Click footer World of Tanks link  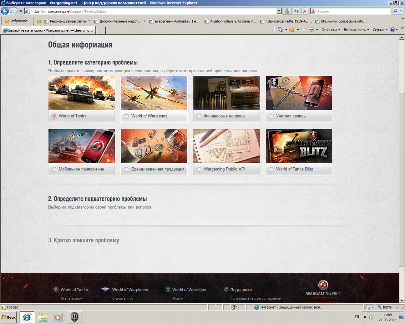point(74,290)
